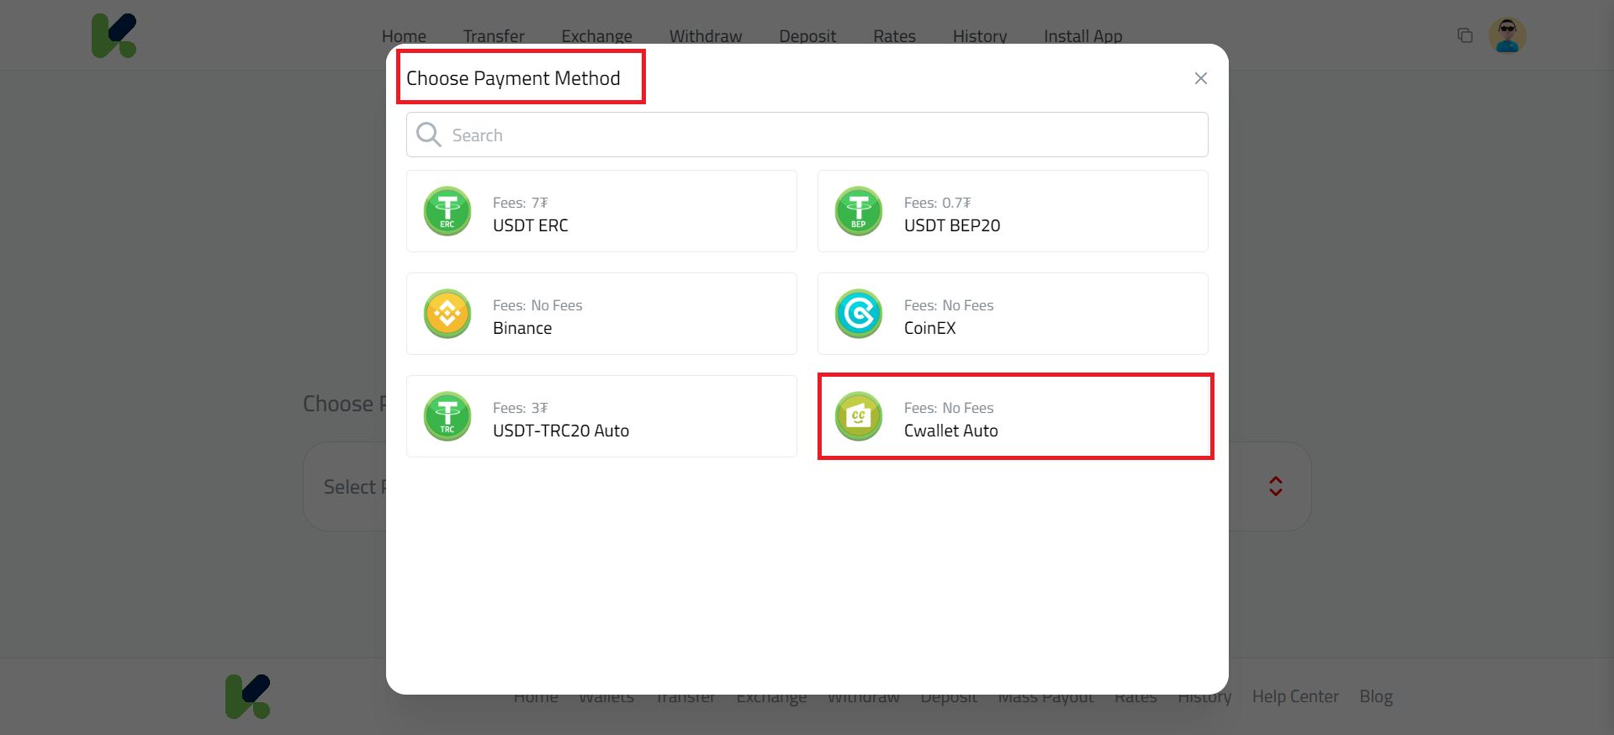Choose USDT BEP20 payment option
The image size is (1614, 735).
point(1013,211)
